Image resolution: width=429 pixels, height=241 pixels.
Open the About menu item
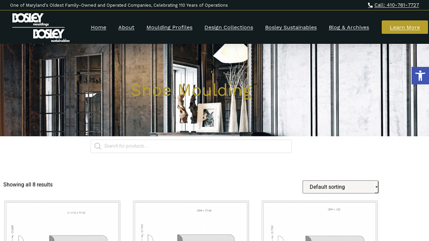coord(126,27)
